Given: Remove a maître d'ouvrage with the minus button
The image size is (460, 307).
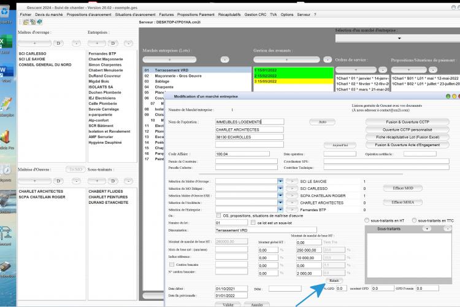Looking at the screenshot, I should pos(76,43).
